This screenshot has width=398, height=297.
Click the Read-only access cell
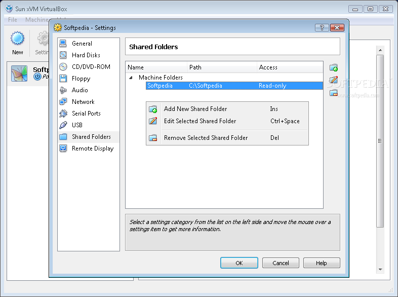272,86
